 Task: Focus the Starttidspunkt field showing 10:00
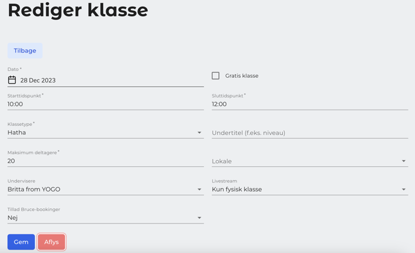pos(106,104)
